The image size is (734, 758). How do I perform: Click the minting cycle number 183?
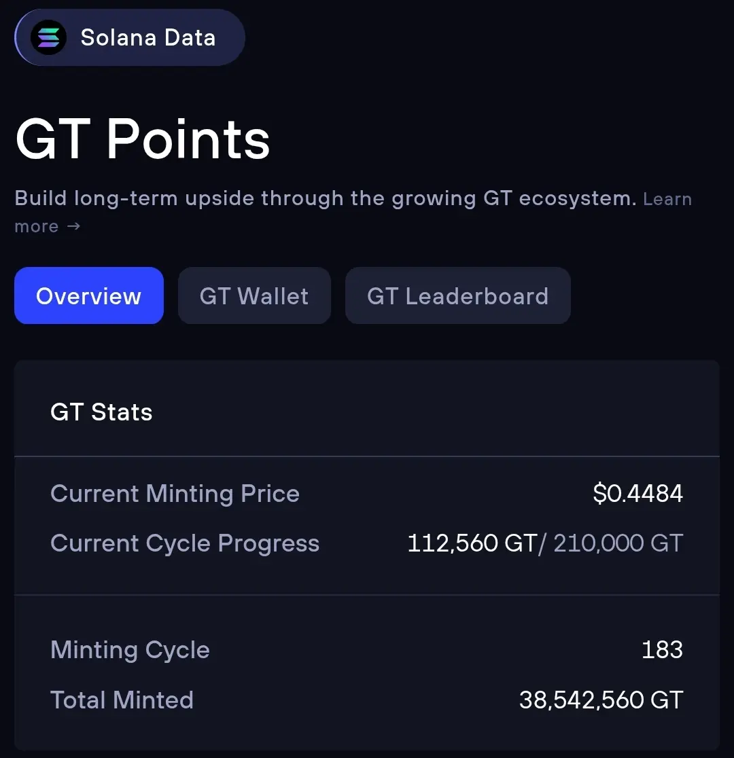[x=662, y=650]
